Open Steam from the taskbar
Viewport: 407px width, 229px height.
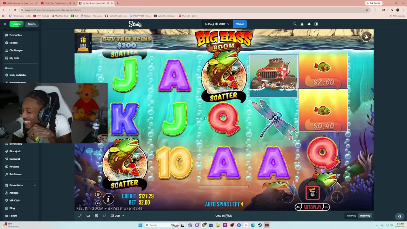[x=260, y=225]
